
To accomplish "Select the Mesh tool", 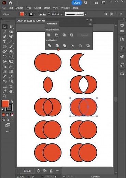I will [x=4, y=71].
